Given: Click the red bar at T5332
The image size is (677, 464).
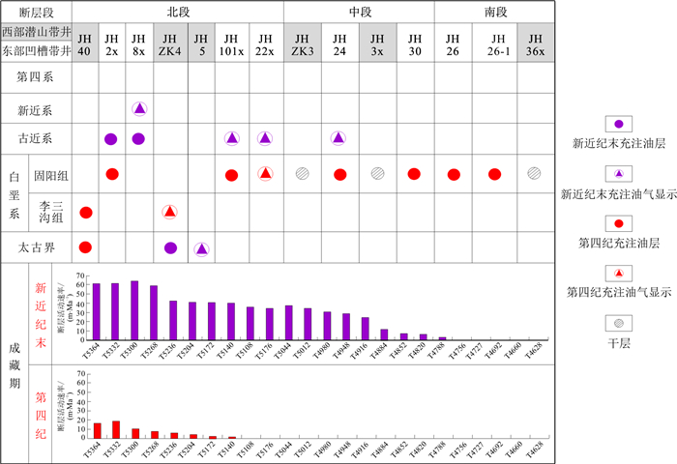Looking at the screenshot, I should [115, 429].
